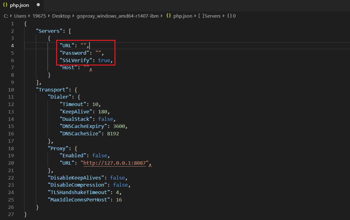The height and width of the screenshot is (220, 350).
Task: Click the JSON file icon in the breadcrumb bar
Action: (x=169, y=16)
